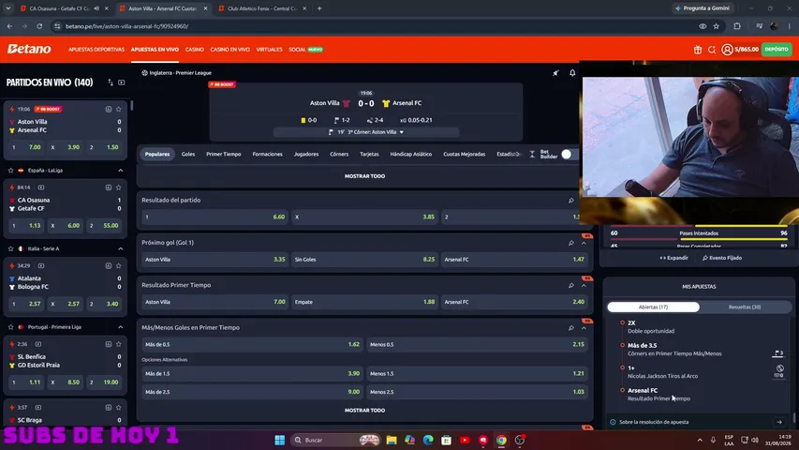799x450 pixels.
Task: Toggle the Bet Builder switch
Action: [x=570, y=154]
